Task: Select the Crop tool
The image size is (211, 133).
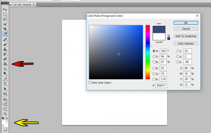Action: point(5,29)
